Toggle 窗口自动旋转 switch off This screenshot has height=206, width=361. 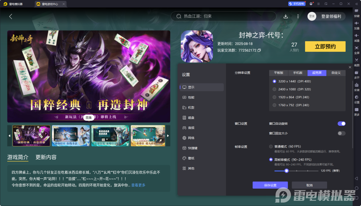pos(341,124)
